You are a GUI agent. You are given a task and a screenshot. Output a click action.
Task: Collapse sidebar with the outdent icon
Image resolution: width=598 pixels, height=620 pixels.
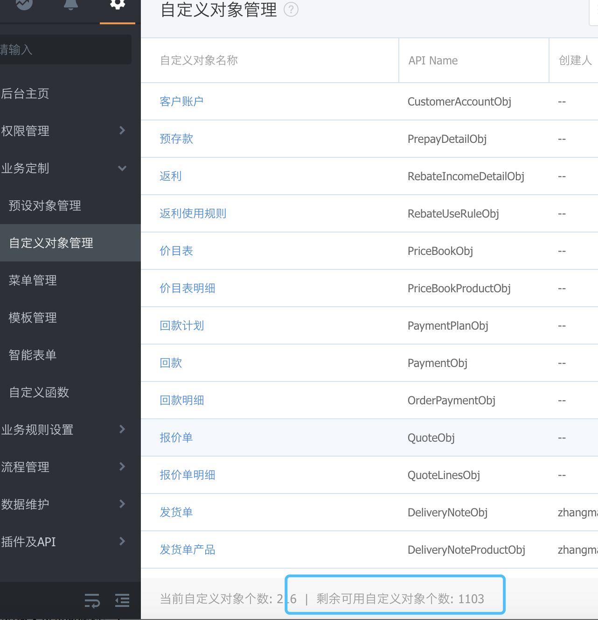pyautogui.click(x=122, y=600)
